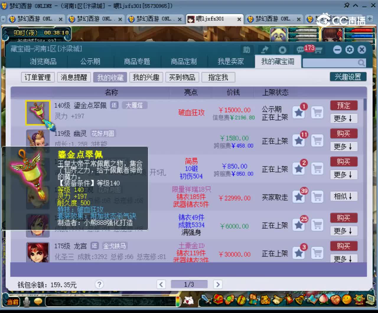Open 订单管理 sub-tab

tap(38, 78)
